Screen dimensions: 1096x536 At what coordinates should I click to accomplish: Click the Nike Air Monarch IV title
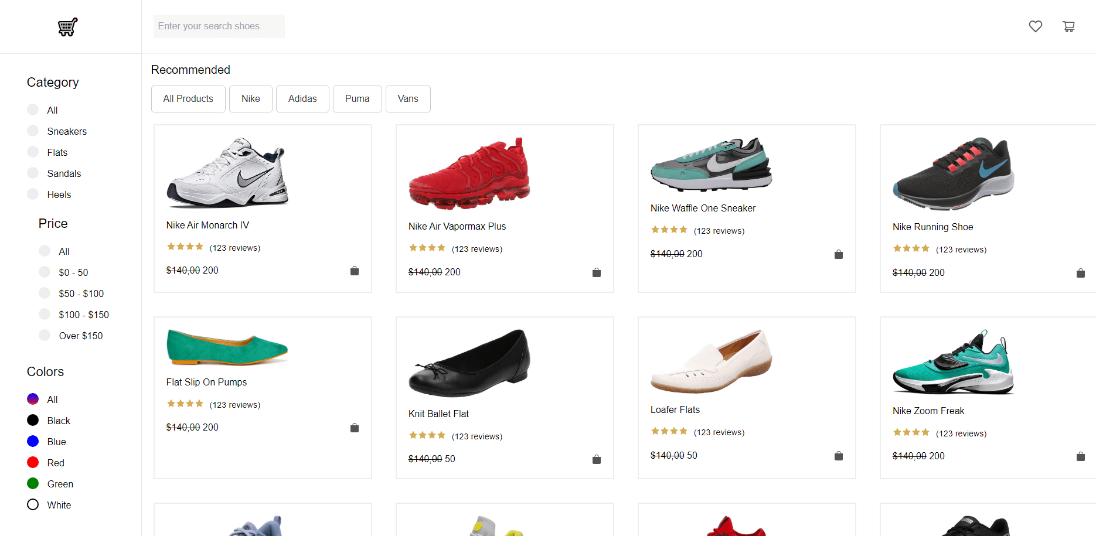coord(207,225)
